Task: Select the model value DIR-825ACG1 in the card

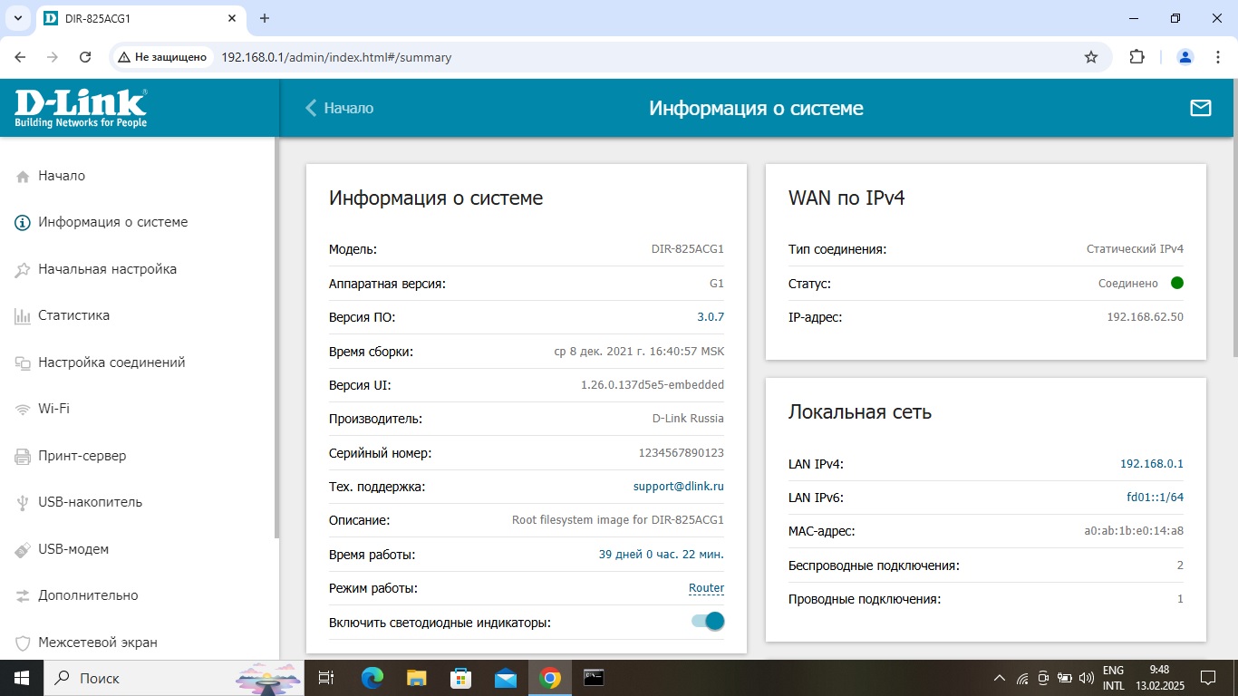Action: 688,249
